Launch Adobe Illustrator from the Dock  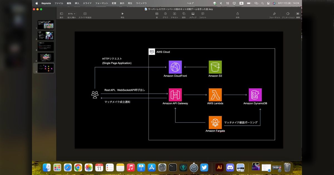pyautogui.click(x=220, y=167)
